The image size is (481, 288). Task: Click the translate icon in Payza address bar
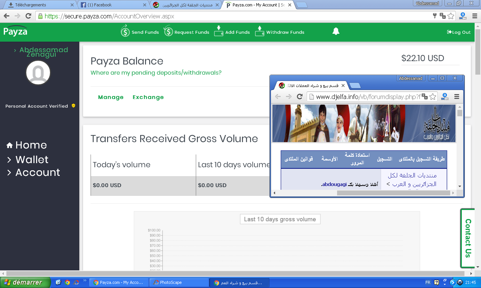[443, 16]
